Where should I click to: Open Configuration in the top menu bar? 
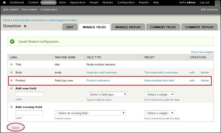point(126,3)
